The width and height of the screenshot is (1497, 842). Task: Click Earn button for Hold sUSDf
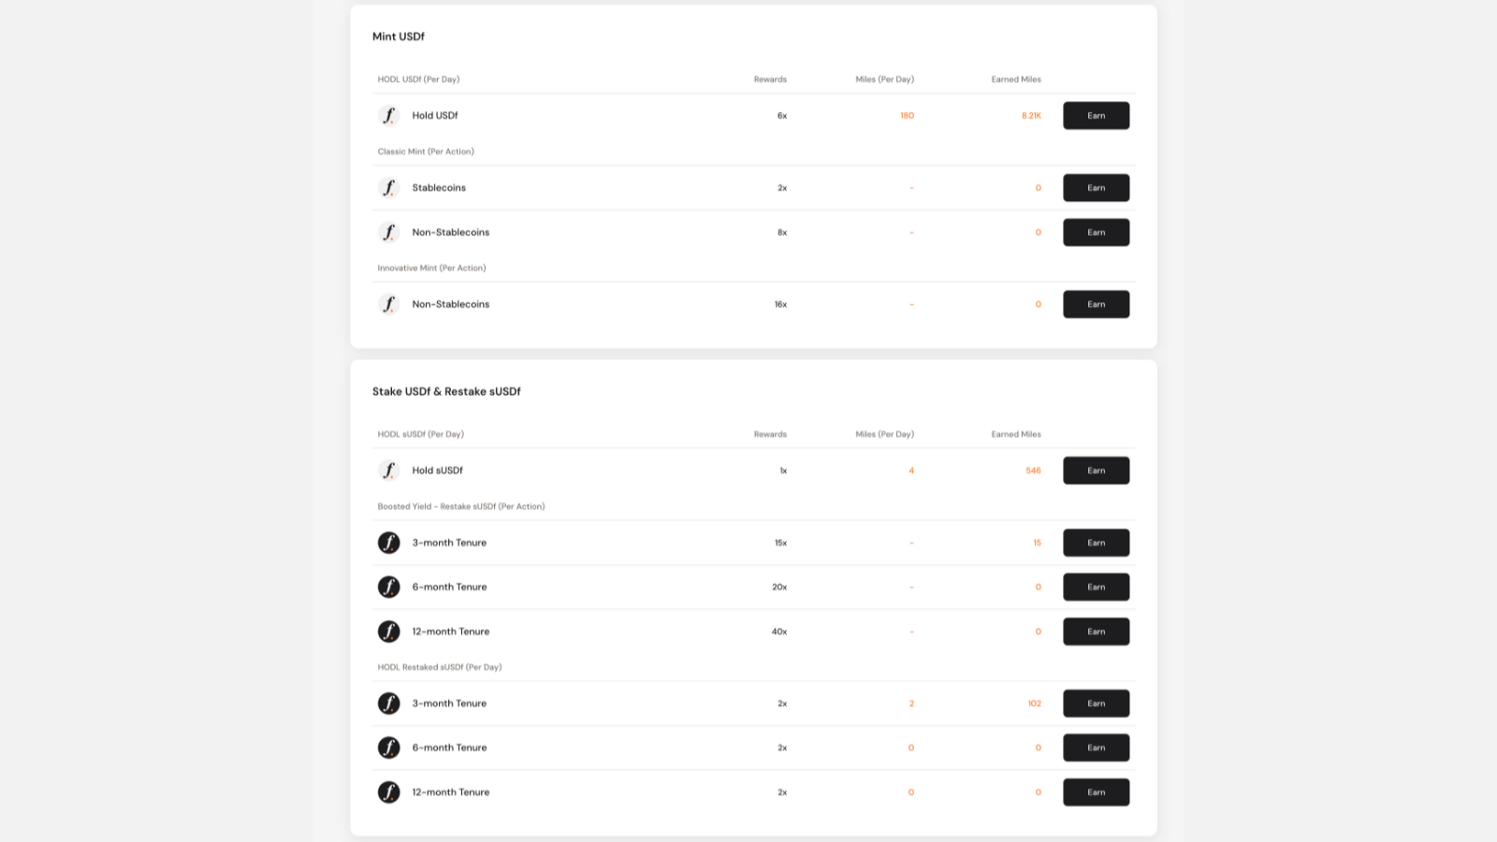[1096, 471]
